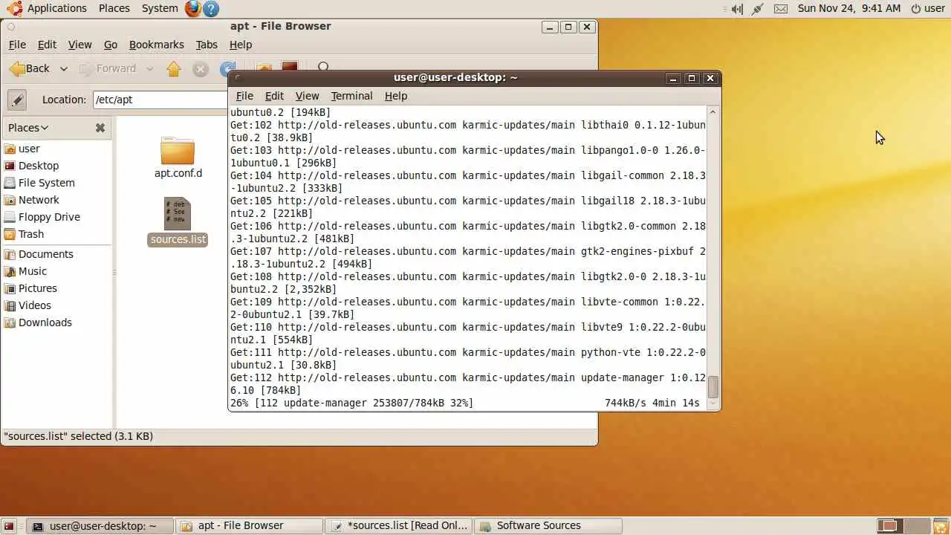Click the network connection plug icon

[x=758, y=9]
